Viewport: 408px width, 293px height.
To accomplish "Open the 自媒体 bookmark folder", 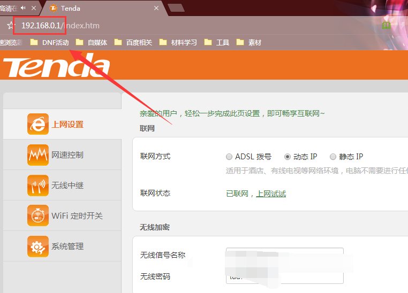I will tap(92, 42).
